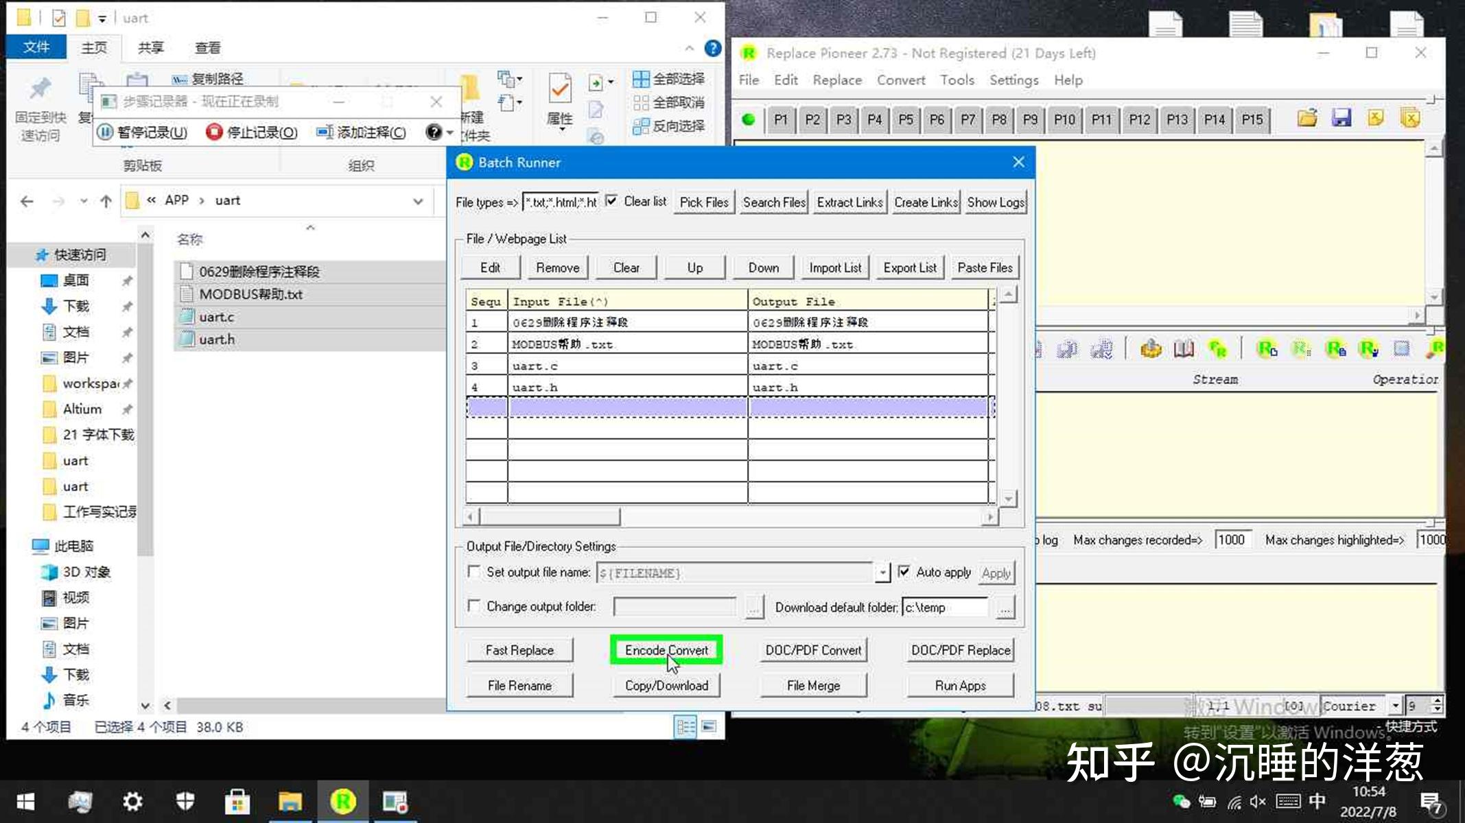Click Replace Pioneer icon on the taskbar
This screenshot has width=1465, height=823.
[342, 802]
